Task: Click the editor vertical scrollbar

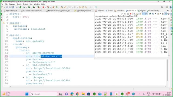Action: coord(167,70)
